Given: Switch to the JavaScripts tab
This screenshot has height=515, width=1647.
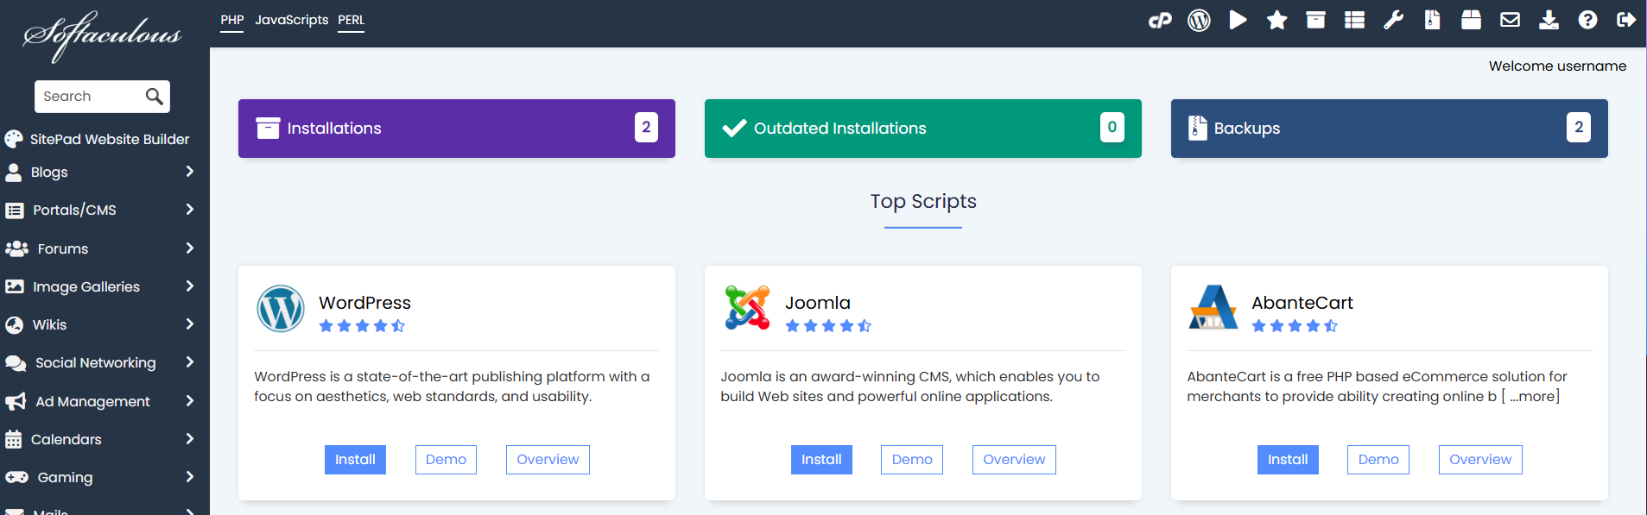Looking at the screenshot, I should click(291, 20).
